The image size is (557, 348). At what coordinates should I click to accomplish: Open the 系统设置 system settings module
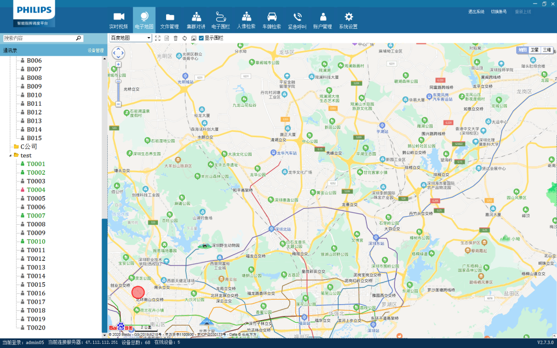(x=348, y=21)
